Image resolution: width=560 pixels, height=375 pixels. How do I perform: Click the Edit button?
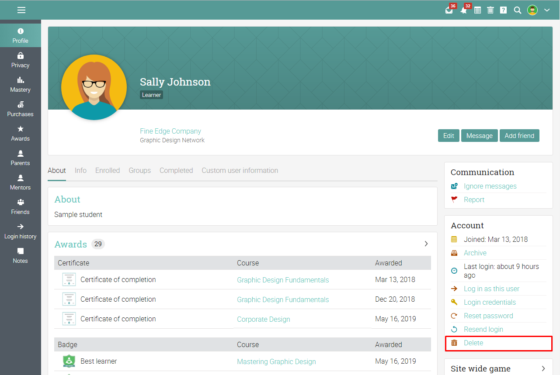click(x=449, y=136)
